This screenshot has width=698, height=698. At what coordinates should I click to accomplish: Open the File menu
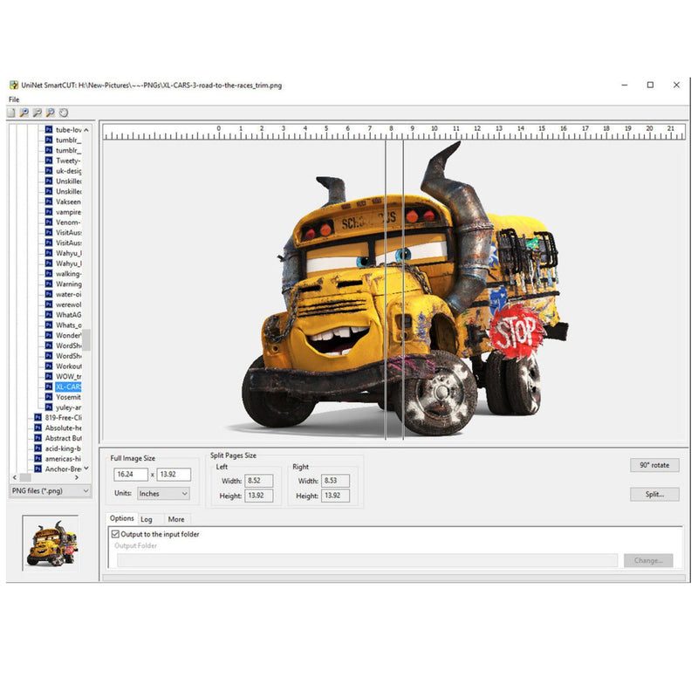click(x=14, y=99)
